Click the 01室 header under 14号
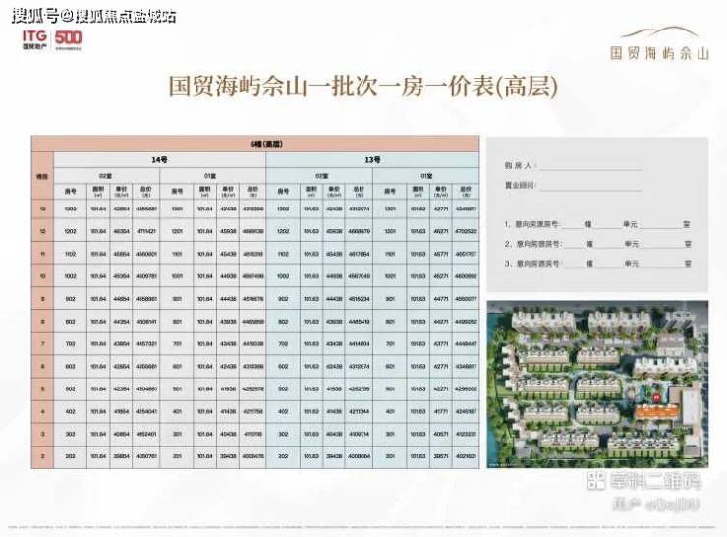This screenshot has height=537, width=727. [211, 176]
